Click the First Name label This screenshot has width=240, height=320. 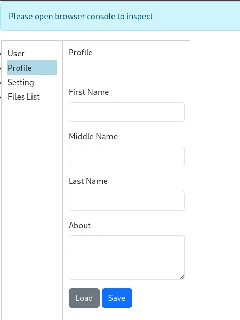[89, 92]
